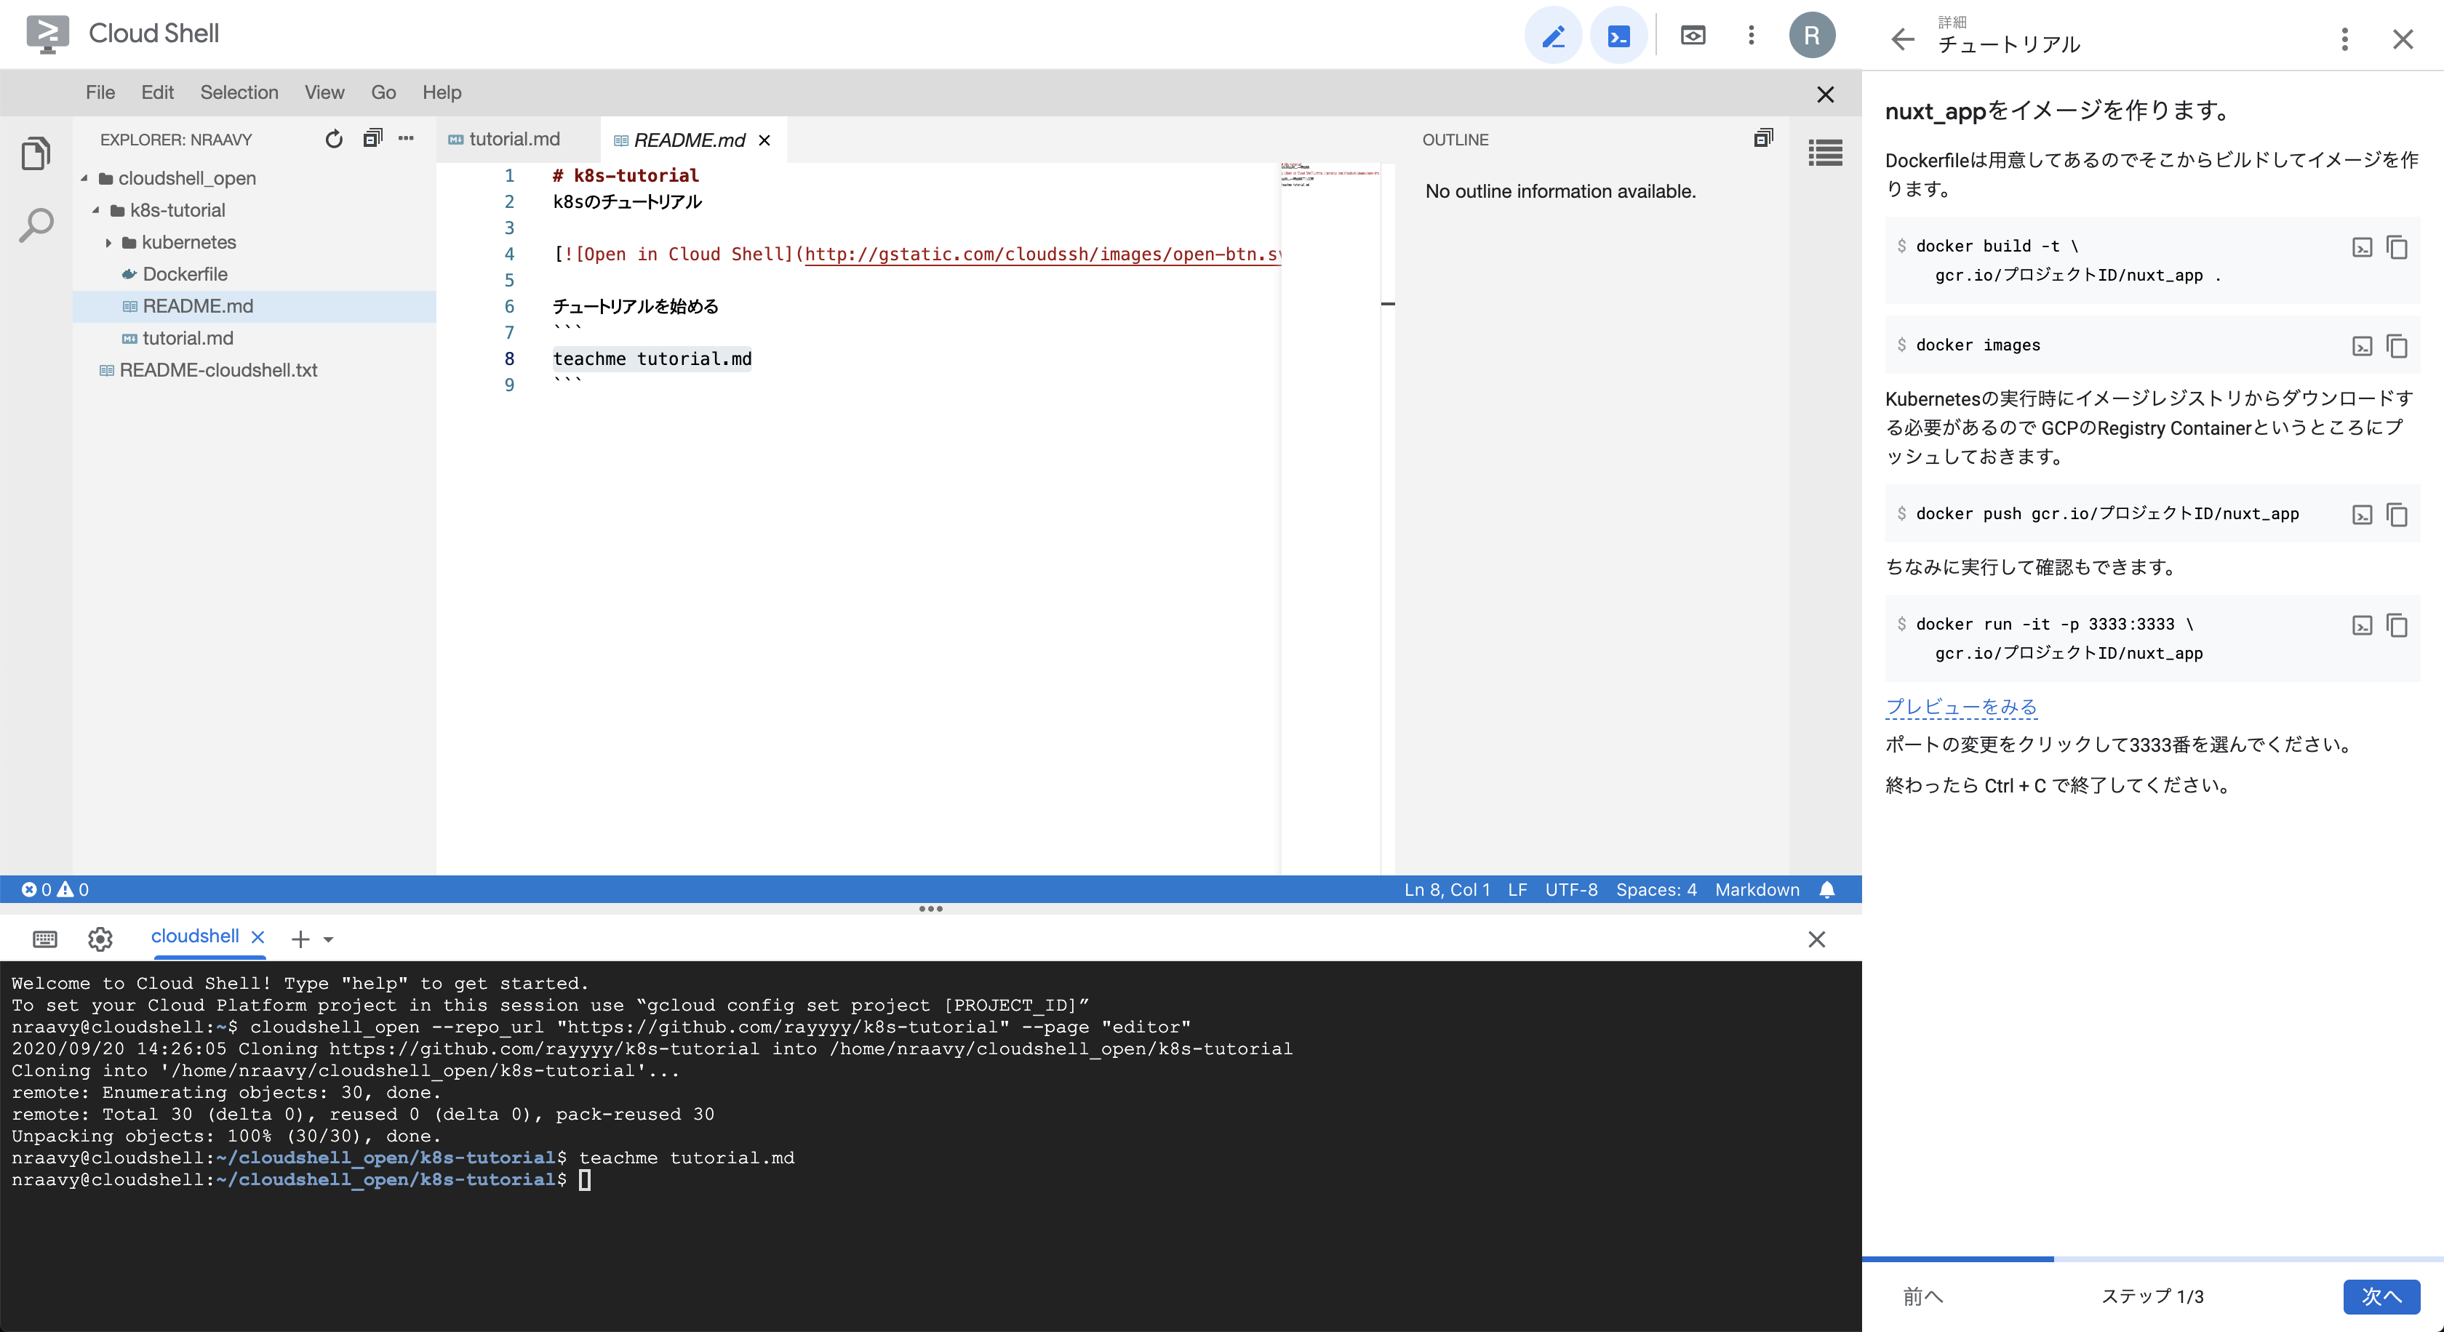Screen dimensions: 2444x1332
Task: Toggle the Outline view list icon
Action: pos(1826,153)
